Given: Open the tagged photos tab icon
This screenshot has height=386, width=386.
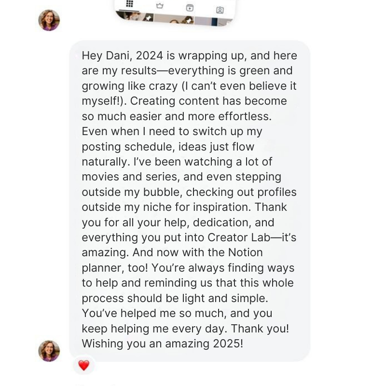Looking at the screenshot, I should [220, 9].
